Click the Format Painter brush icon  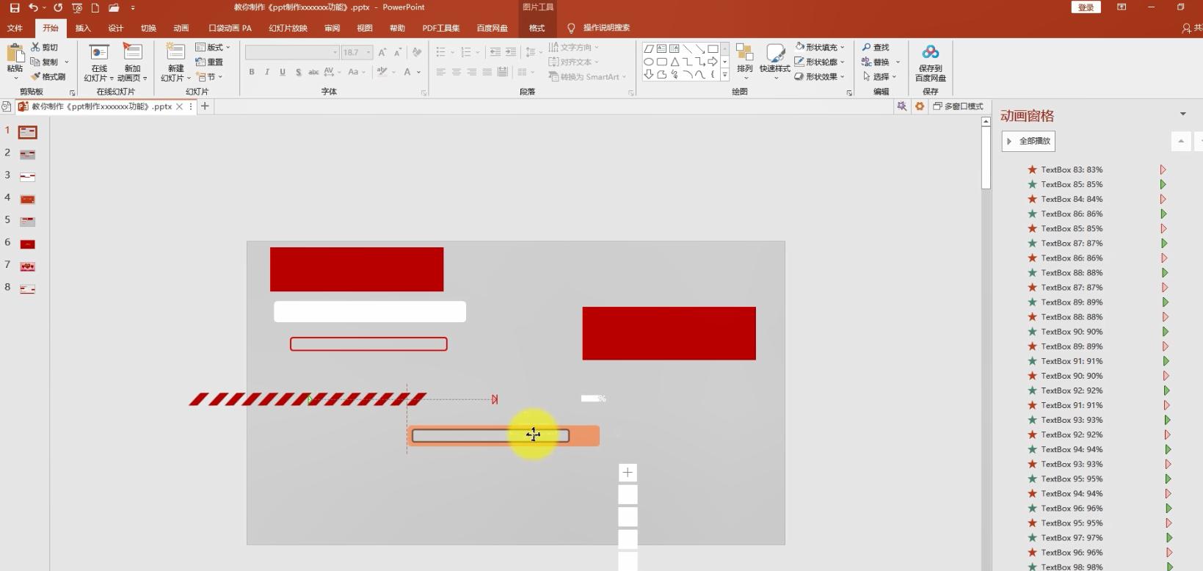[x=36, y=76]
